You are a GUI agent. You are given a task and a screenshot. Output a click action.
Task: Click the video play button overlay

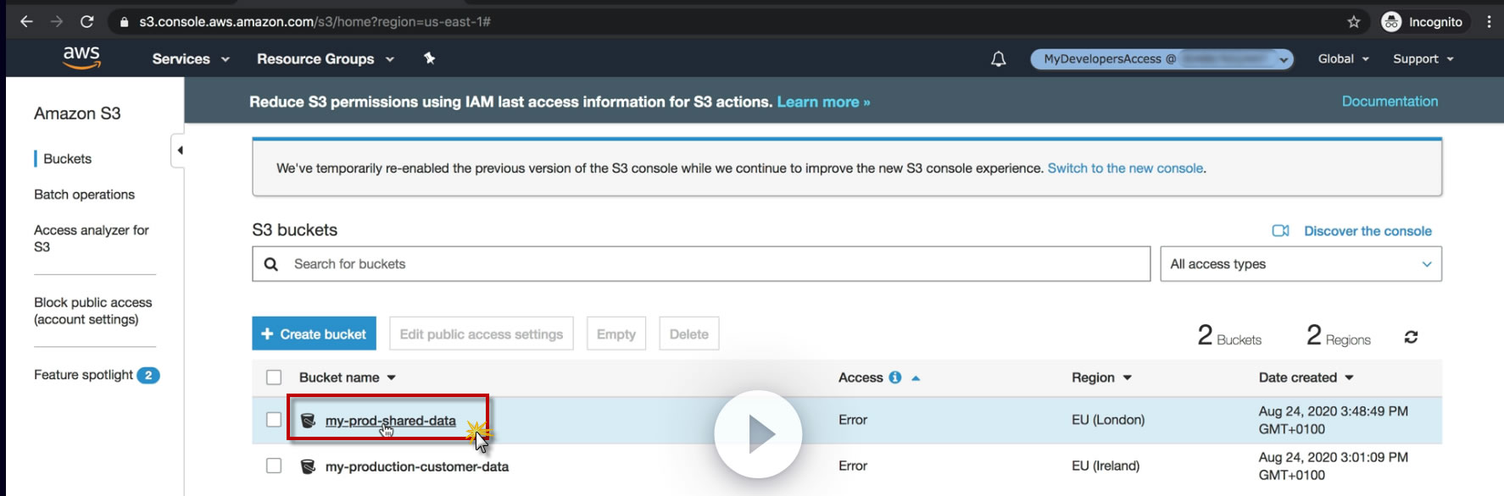point(758,433)
